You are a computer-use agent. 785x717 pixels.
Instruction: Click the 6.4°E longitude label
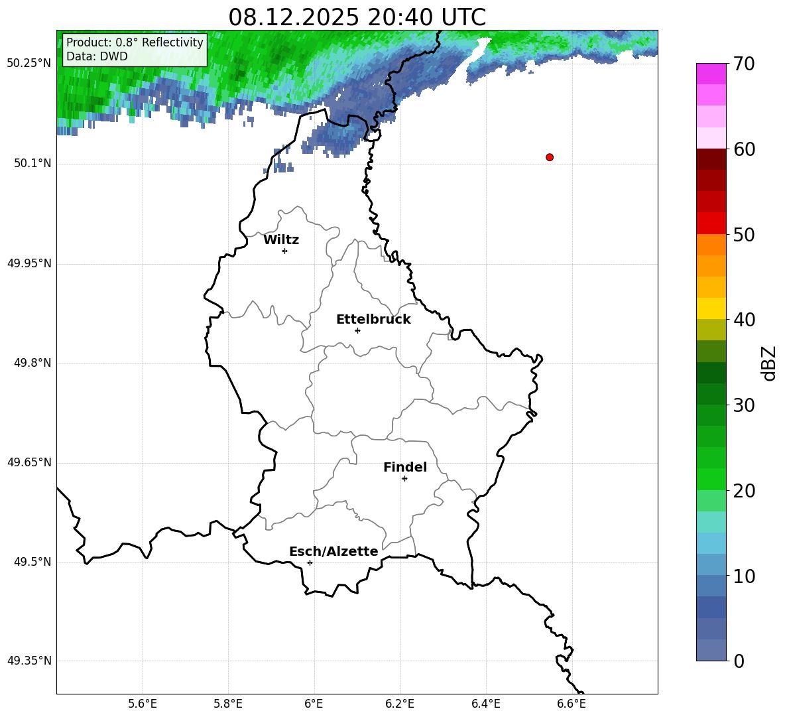(486, 704)
